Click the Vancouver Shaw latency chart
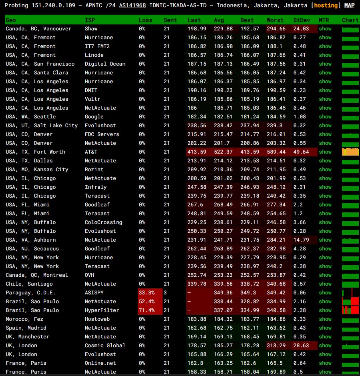The height and width of the screenshot is (376, 360). point(350,30)
